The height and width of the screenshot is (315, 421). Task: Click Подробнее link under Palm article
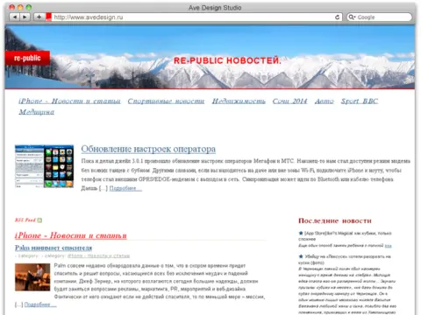[40, 304]
